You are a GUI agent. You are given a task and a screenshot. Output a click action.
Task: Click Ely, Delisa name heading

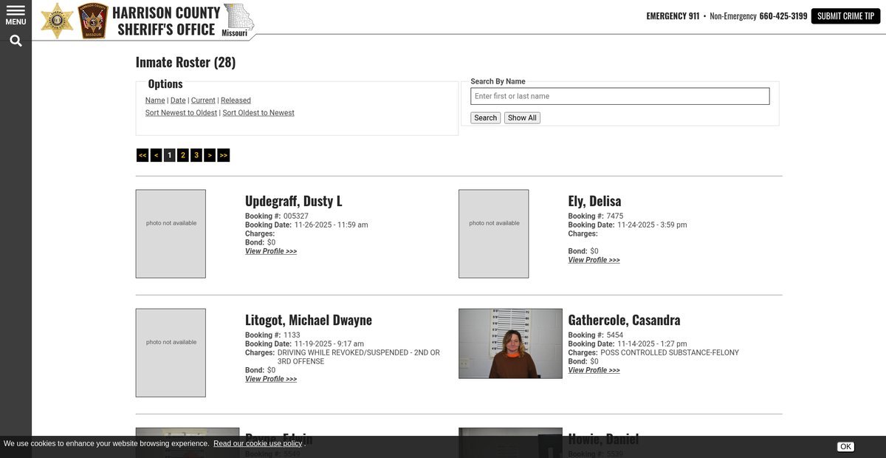pos(594,201)
